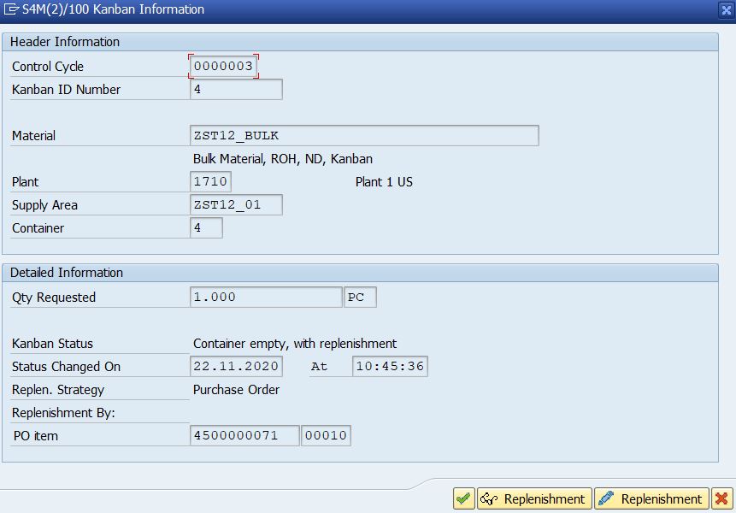Click the Kanban ID Number field
The image size is (736, 513).
[236, 89]
